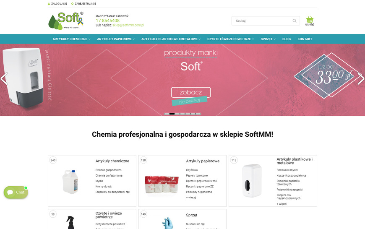The width and height of the screenshot is (365, 229).
Task: Select the second carousel indicator dot
Action: (x=172, y=114)
